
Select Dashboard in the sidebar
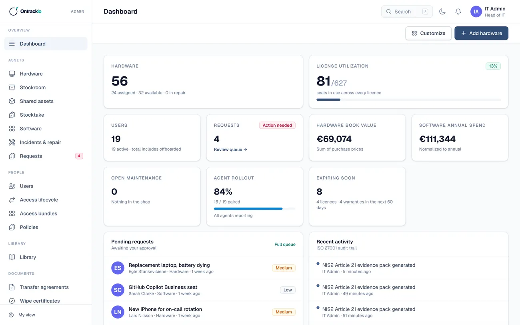point(46,44)
